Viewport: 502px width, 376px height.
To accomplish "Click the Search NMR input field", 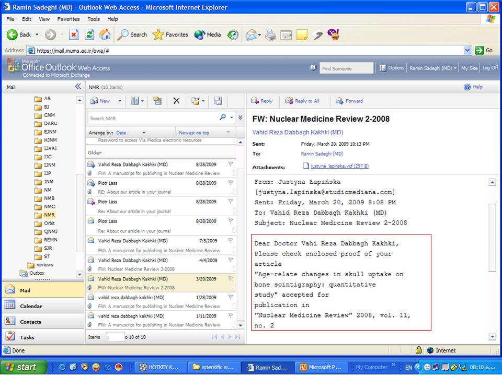I will tap(153, 118).
